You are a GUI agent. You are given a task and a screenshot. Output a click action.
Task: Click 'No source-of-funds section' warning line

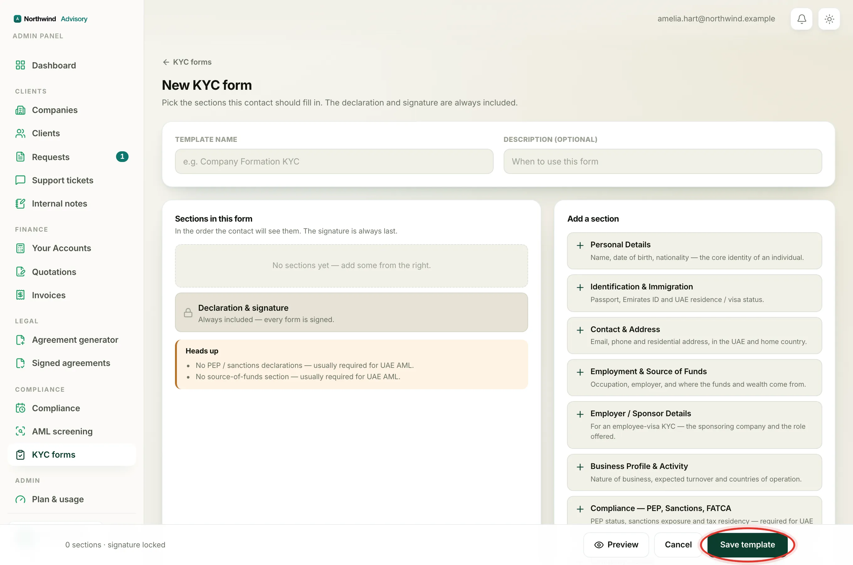pos(298,377)
